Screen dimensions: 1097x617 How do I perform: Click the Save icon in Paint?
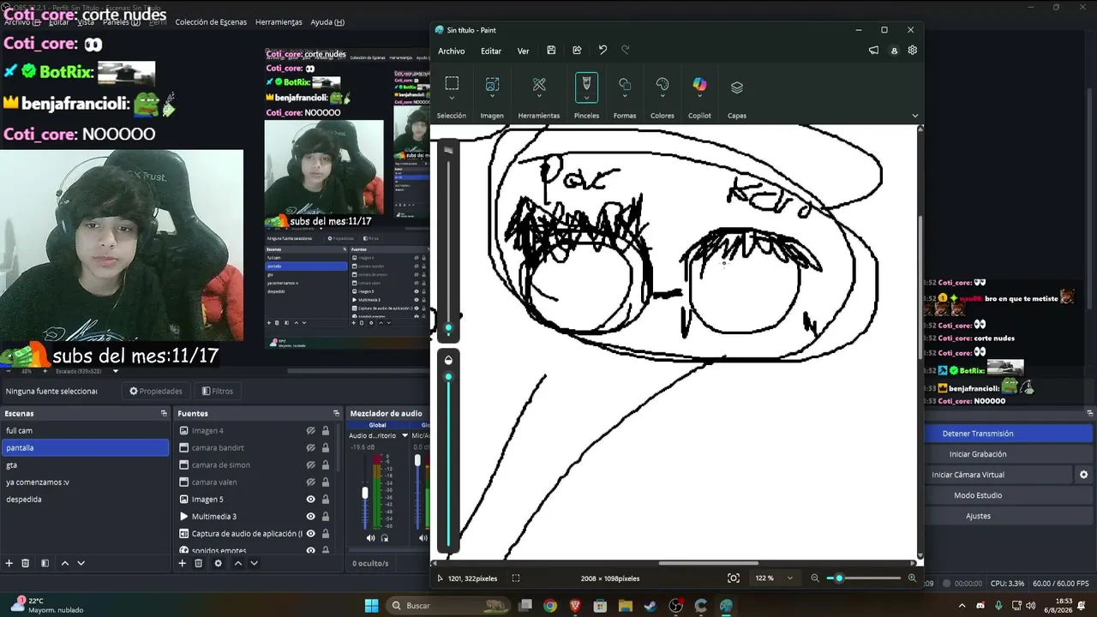click(x=551, y=51)
